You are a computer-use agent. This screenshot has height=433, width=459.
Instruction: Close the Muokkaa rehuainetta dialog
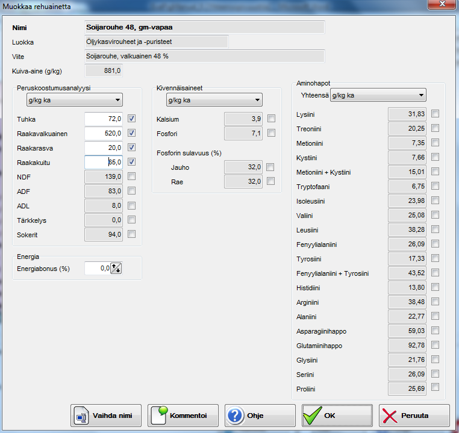[442, 4]
